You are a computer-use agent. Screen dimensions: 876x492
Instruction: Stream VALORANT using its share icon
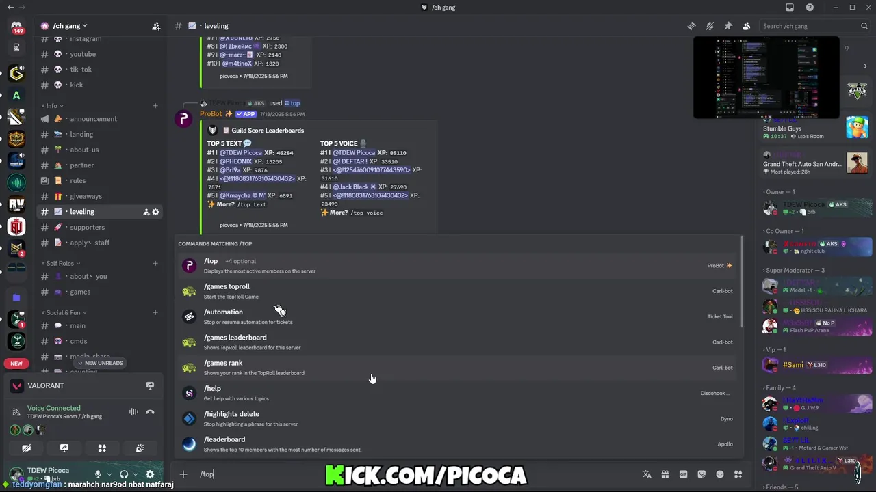pyautogui.click(x=150, y=385)
